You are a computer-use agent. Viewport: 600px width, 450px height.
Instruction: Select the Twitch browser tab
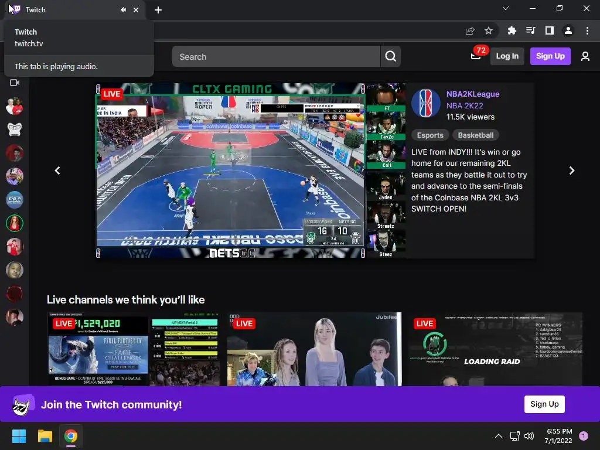(74, 10)
